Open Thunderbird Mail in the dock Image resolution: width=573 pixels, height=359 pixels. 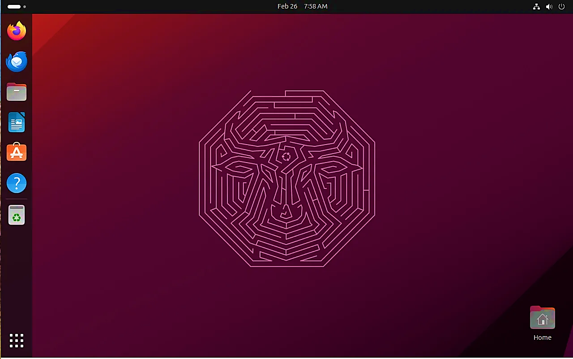(17, 61)
